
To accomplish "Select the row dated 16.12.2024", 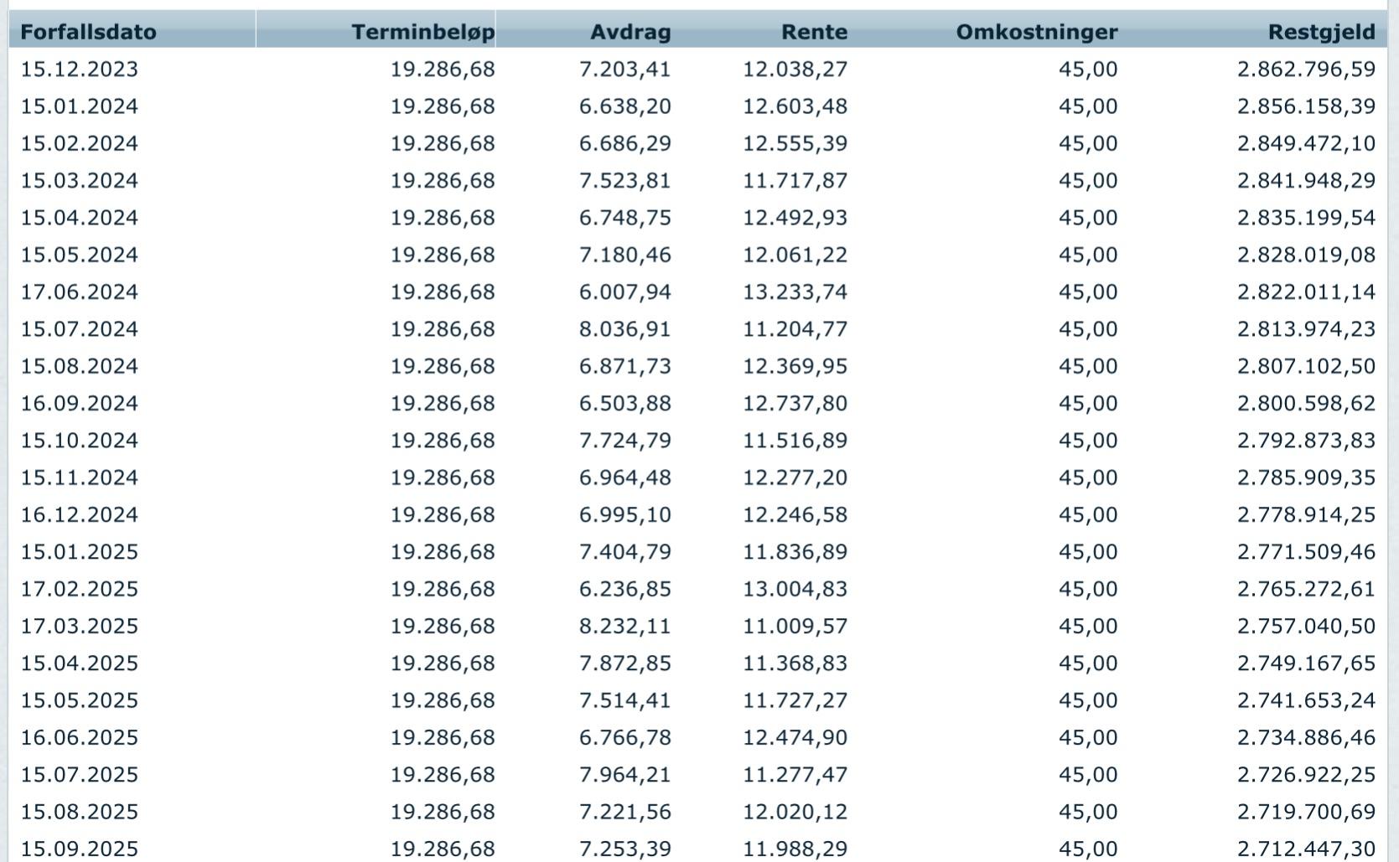I will pyautogui.click(x=80, y=514).
